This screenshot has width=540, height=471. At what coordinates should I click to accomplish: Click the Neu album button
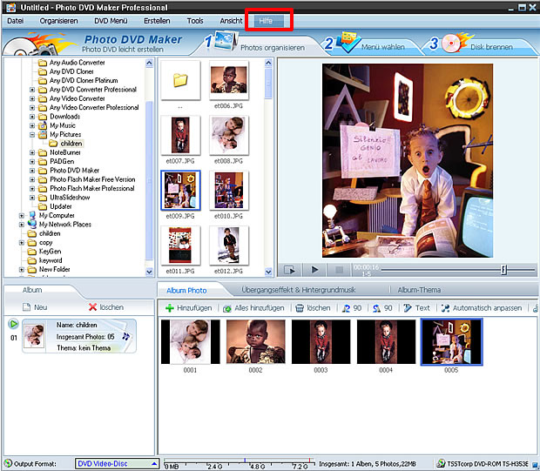(x=35, y=307)
